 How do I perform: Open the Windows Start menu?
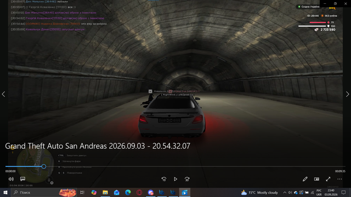pos(5,192)
